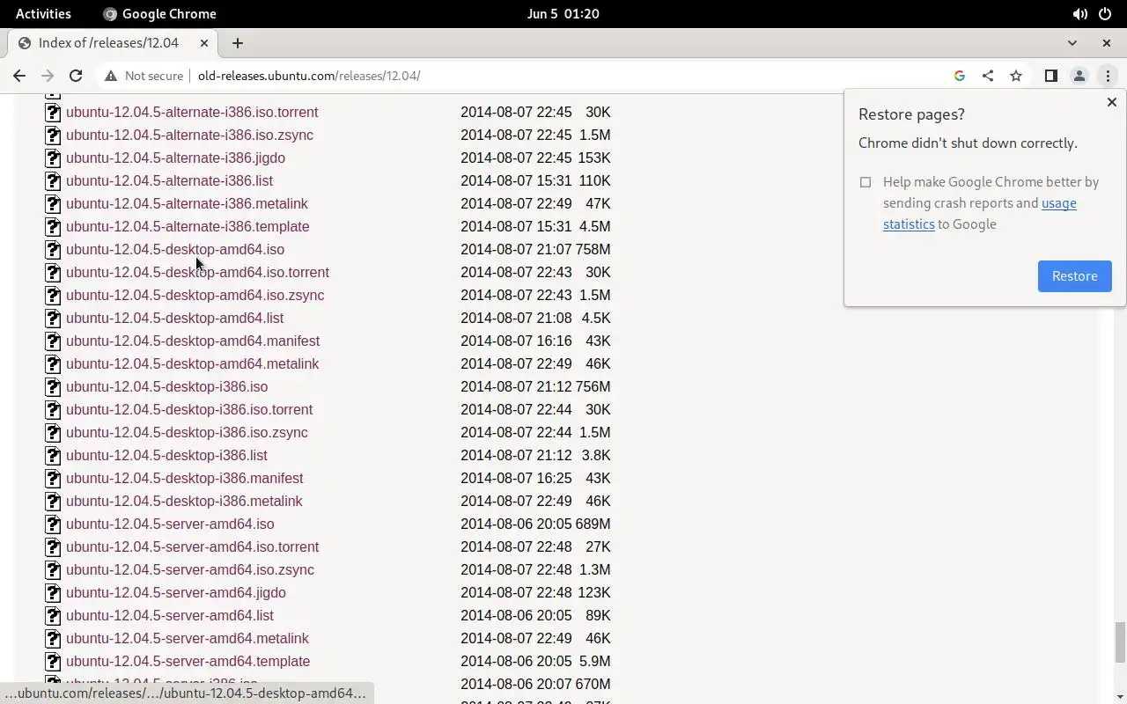Open the Chrome profile menu
Viewport: 1127px width, 704px height.
pyautogui.click(x=1079, y=76)
